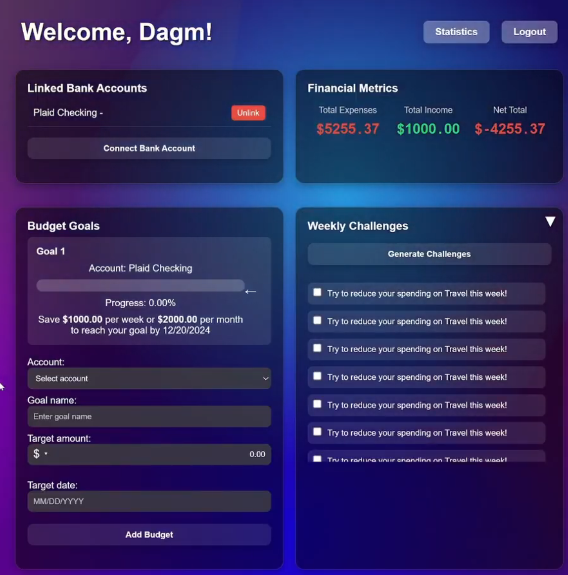Viewport: 568px width, 575px height.
Task: Click the left arrow beside Goal 1 progress bar
Action: 250,292
